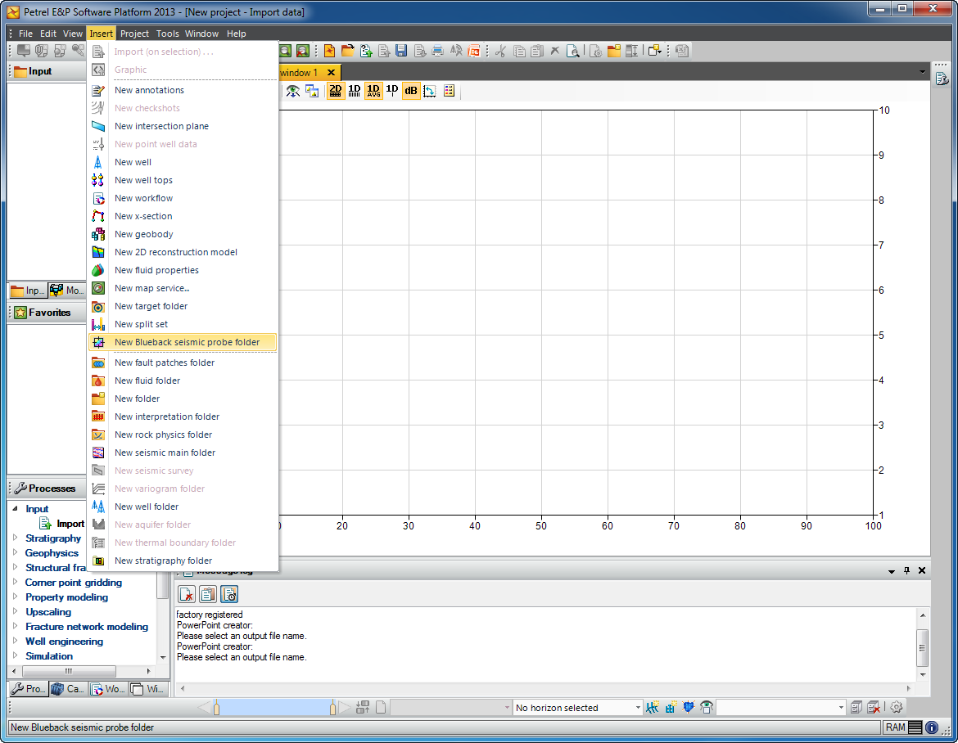Expand the Upscaling process node
Viewport: 958px width, 743px height.
pos(16,612)
